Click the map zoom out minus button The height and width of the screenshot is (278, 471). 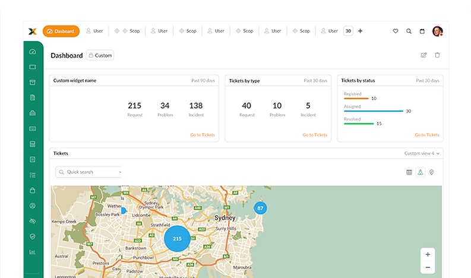[428, 267]
